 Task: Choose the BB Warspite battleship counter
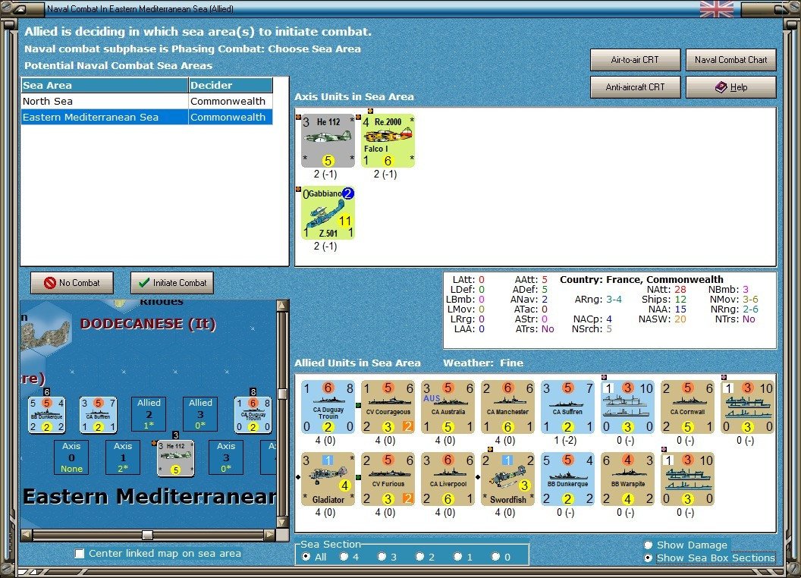click(x=627, y=479)
